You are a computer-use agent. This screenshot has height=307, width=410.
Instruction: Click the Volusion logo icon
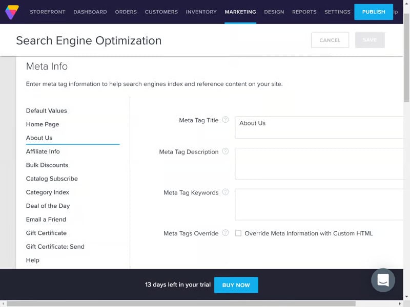12,12
